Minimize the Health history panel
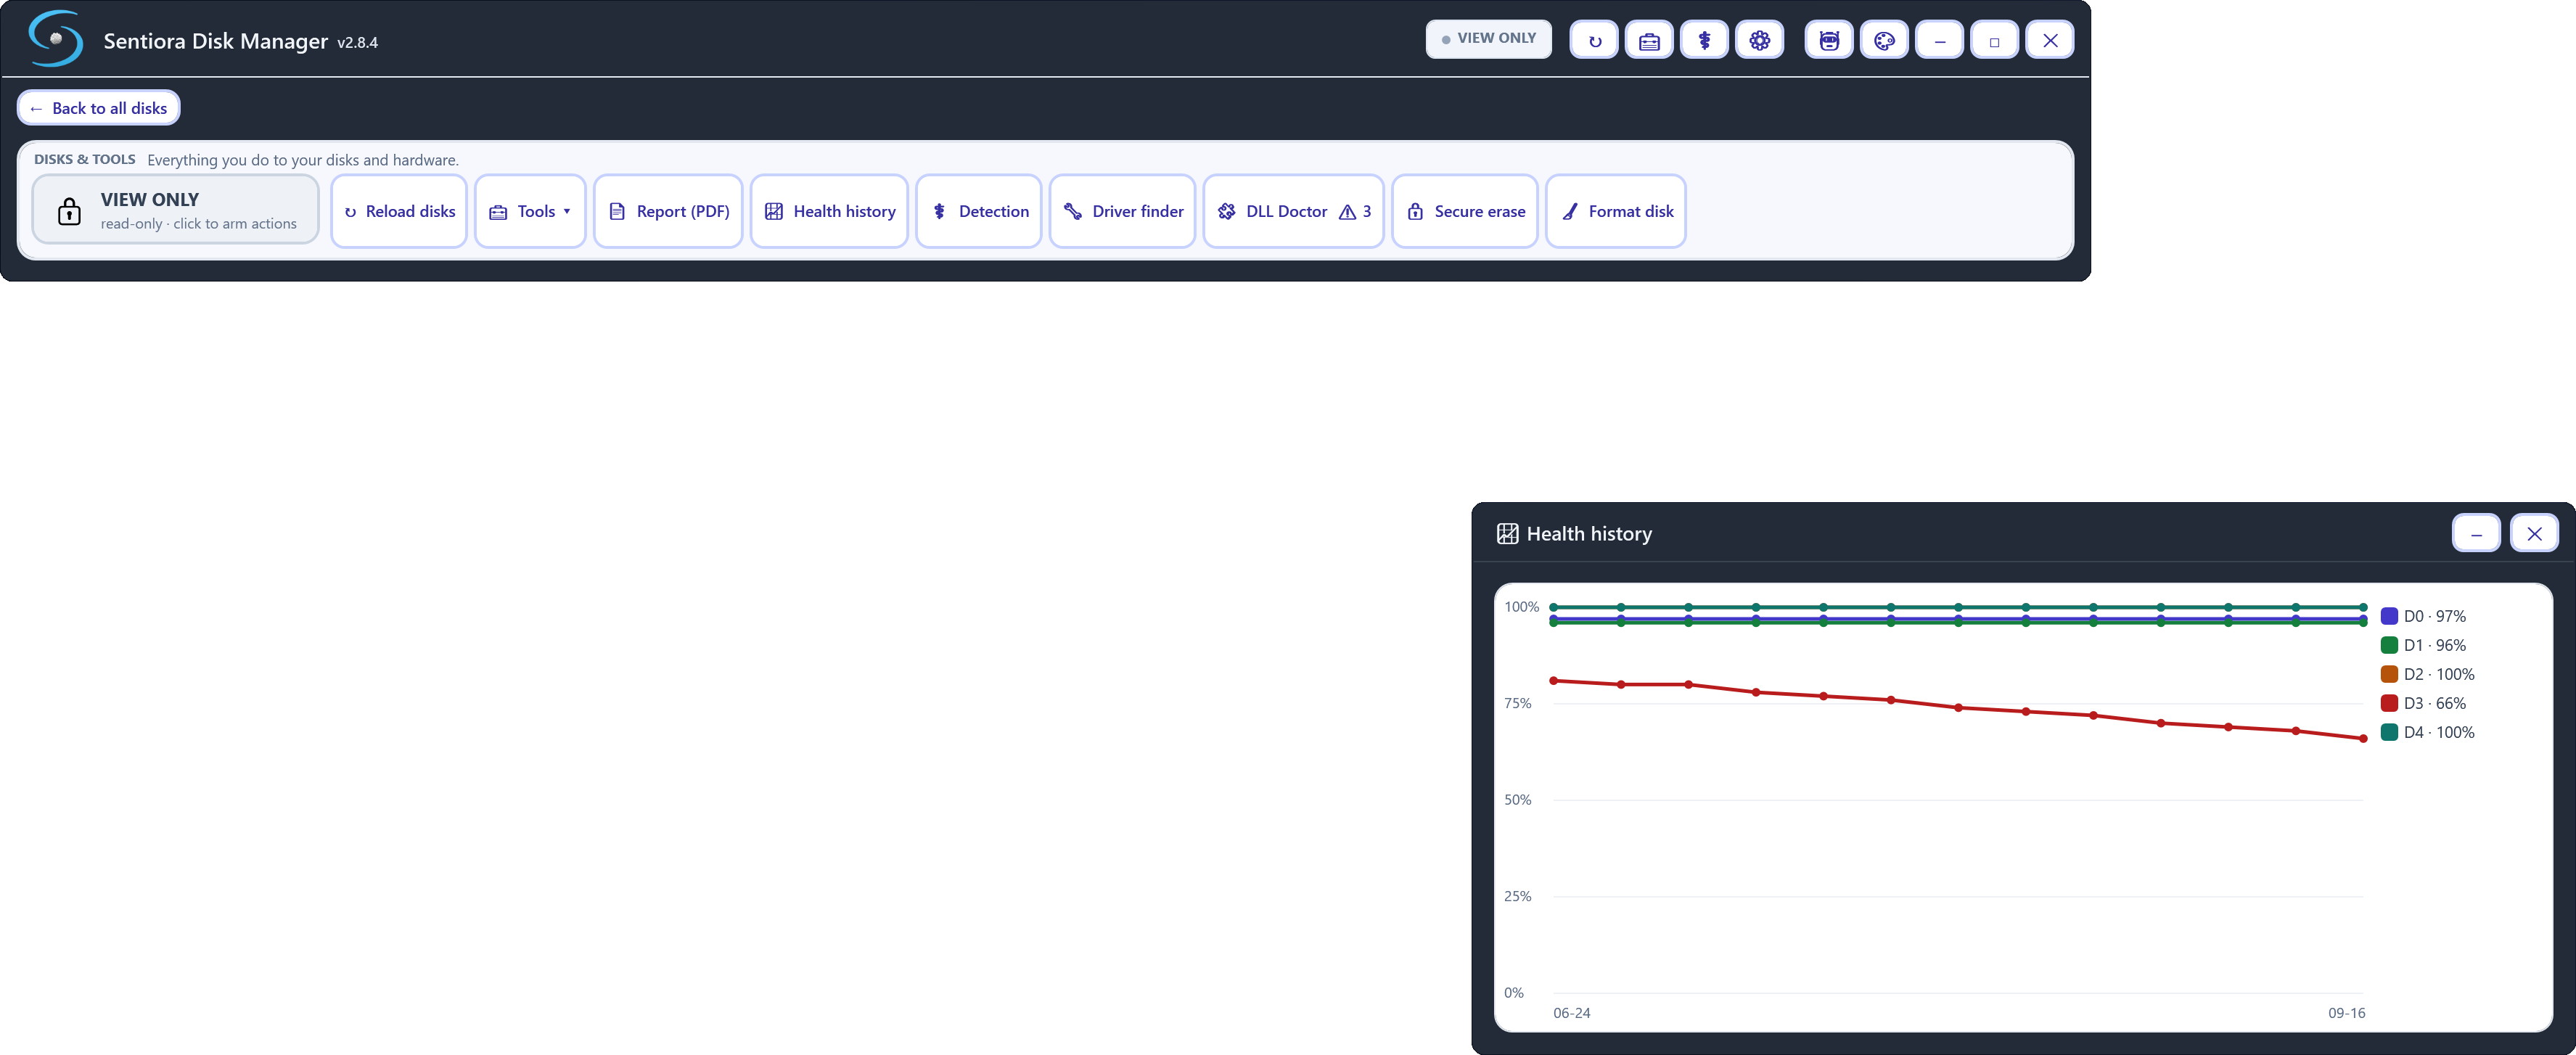 pyautogui.click(x=2476, y=533)
